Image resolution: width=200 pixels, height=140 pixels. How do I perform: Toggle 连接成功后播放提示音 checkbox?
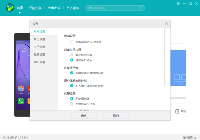tap(72, 73)
